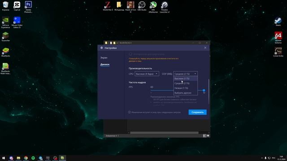
Task: Launch CapCut from the desktop
Action: 17,6
